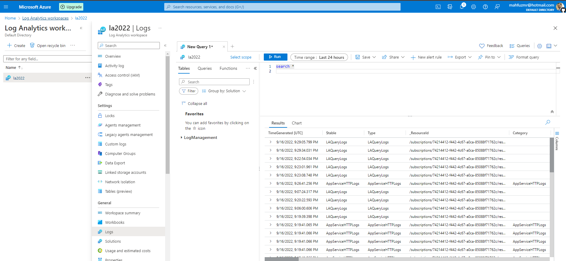The height and width of the screenshot is (261, 566).
Task: Open more tabs ellipsis beside Functions
Action: coord(248,68)
